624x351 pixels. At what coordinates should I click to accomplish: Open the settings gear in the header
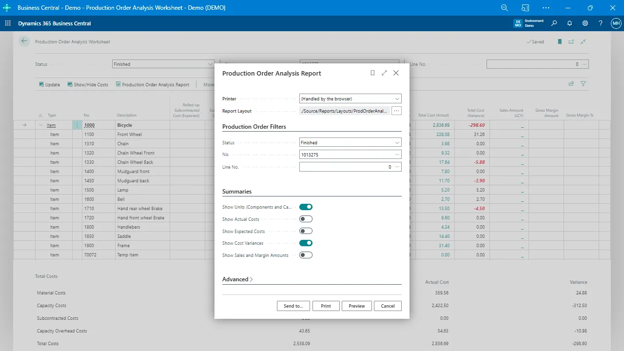click(585, 23)
